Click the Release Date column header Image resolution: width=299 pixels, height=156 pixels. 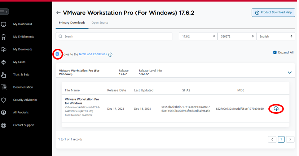(x=116, y=90)
